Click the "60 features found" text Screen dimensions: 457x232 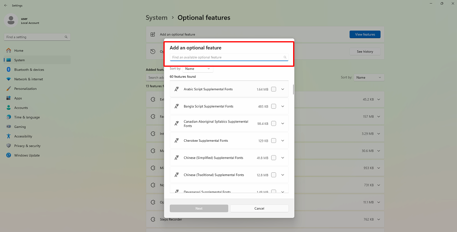pyautogui.click(x=183, y=77)
